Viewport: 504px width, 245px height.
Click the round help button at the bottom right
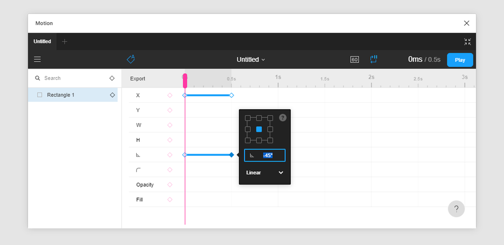click(x=456, y=209)
